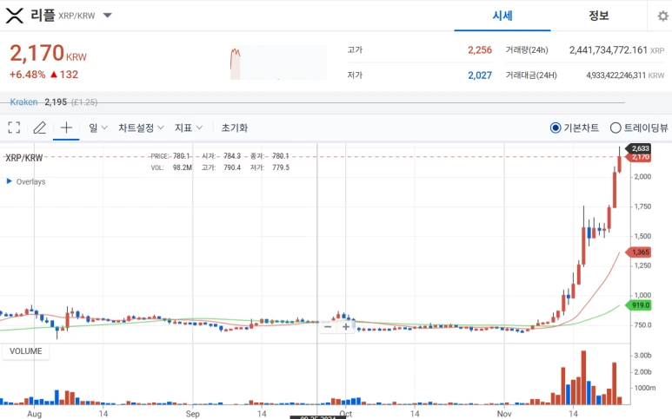Select the 기본차트 radio button
The height and width of the screenshot is (419, 672).
pos(556,128)
